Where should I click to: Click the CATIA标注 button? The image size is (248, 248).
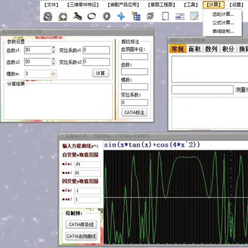pyautogui.click(x=134, y=113)
